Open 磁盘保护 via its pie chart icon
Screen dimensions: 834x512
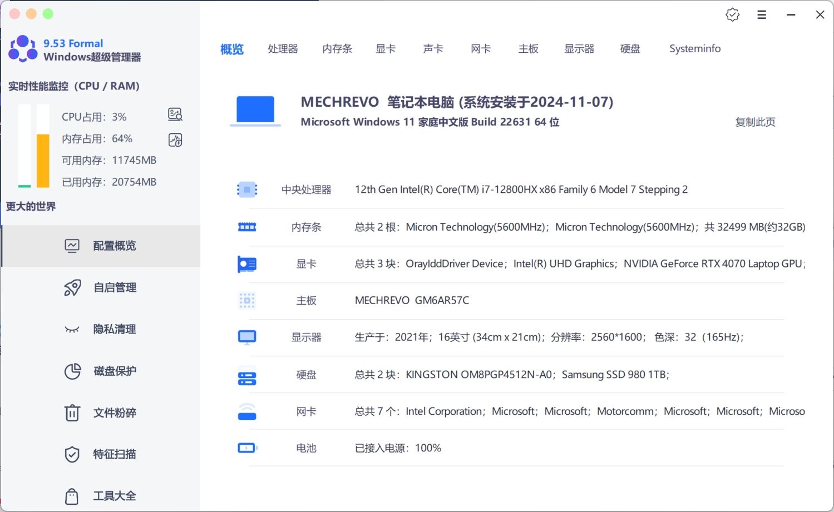tap(72, 371)
